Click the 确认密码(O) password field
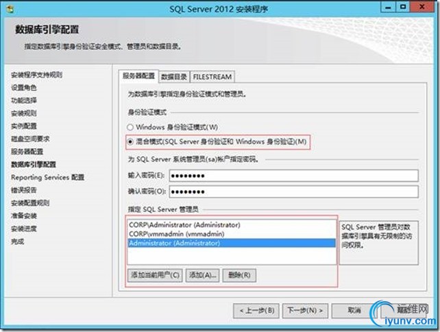The image size is (440, 332). 293,191
